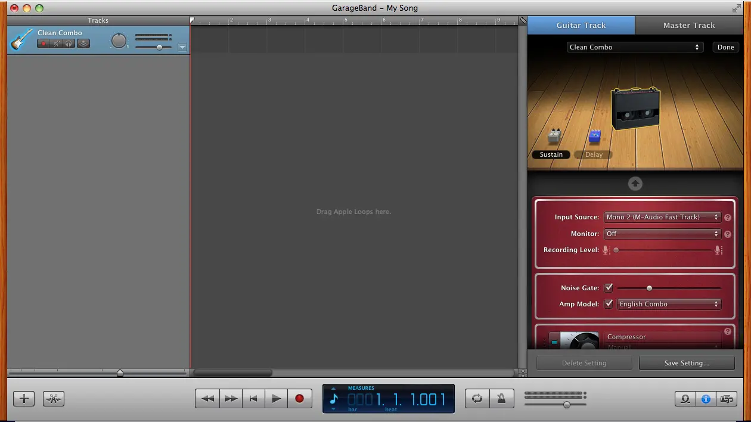Screen dimensions: 751x422
Task: Mute the Clean Combo track
Action: tap(57, 44)
